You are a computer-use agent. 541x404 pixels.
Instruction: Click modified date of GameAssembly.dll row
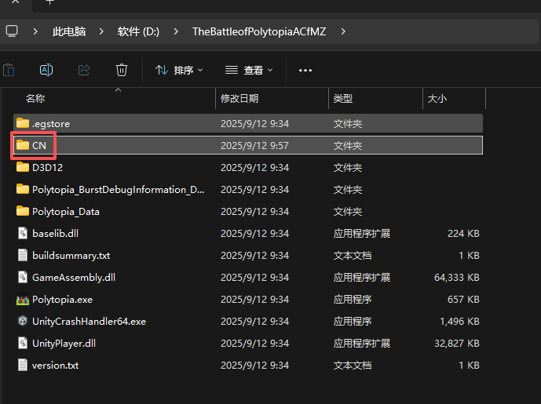point(254,278)
